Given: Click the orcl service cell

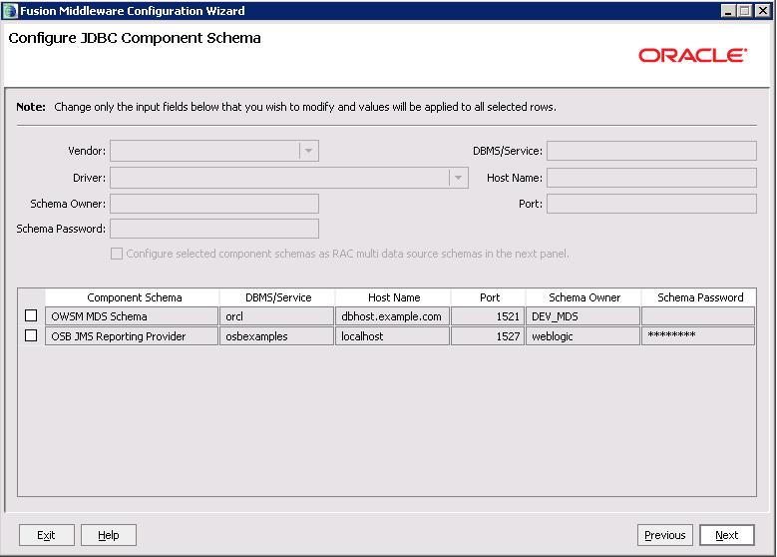Looking at the screenshot, I should tap(277, 316).
